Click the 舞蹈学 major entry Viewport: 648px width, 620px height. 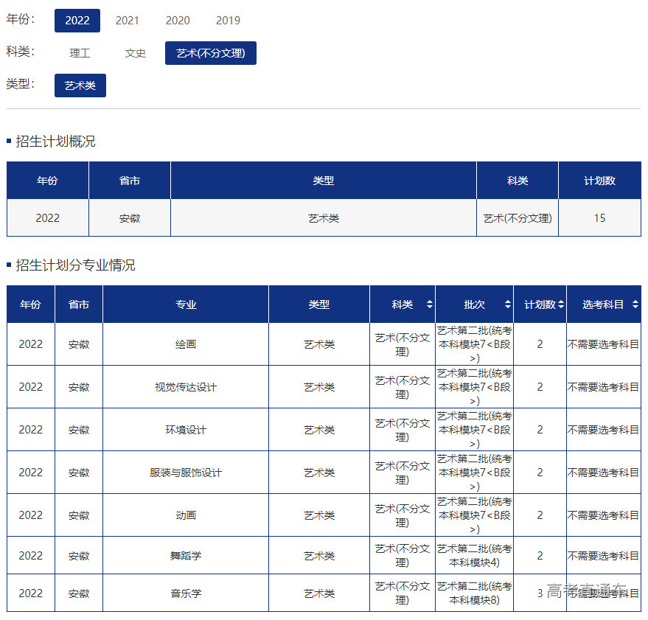(186, 556)
